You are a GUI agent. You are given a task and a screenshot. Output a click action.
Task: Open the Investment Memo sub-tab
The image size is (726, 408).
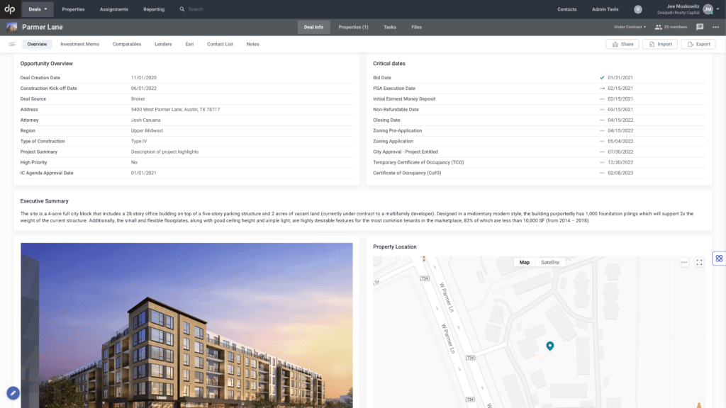[79, 45]
